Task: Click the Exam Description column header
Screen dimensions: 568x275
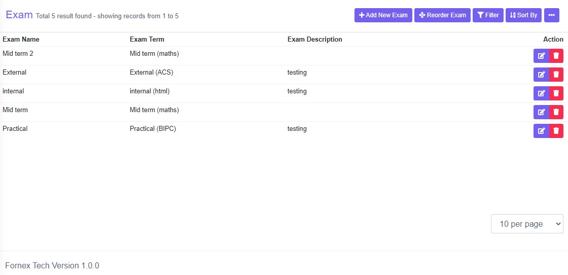Action: 315,39
